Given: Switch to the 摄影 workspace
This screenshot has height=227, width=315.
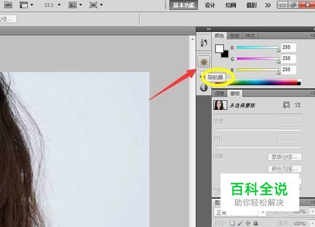Looking at the screenshot, I should tap(251, 5).
